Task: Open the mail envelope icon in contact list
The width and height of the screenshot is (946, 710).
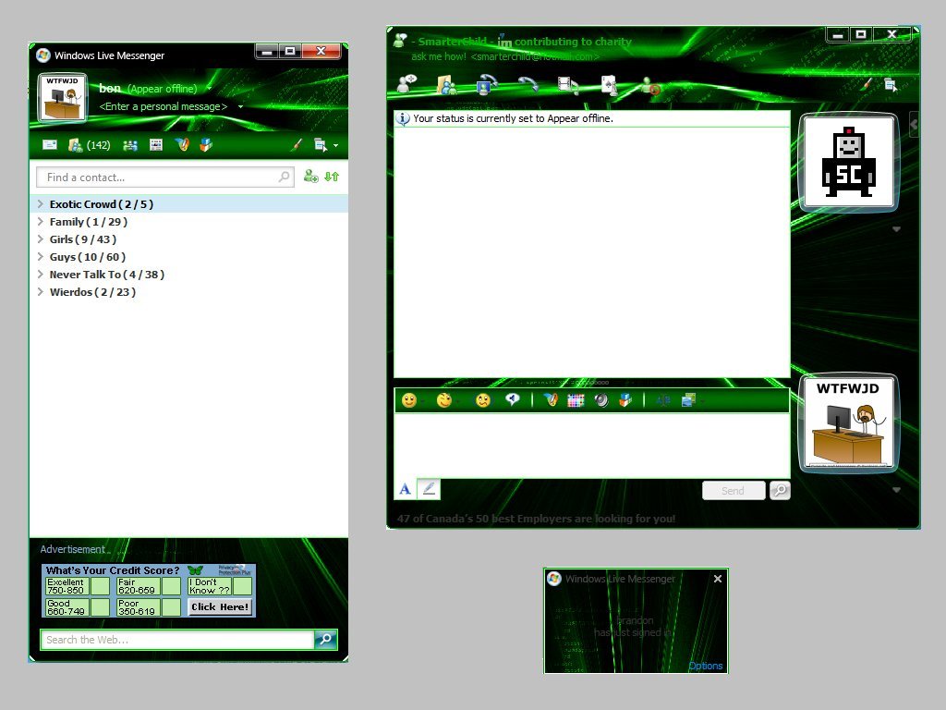Action: (x=50, y=145)
